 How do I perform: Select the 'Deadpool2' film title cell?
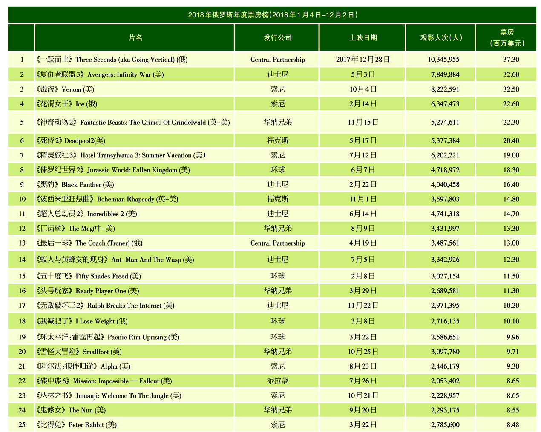(71, 141)
